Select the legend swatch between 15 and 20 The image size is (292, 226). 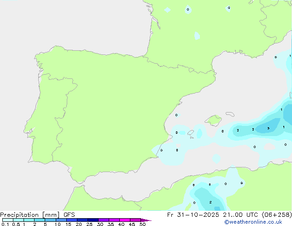click(72, 220)
